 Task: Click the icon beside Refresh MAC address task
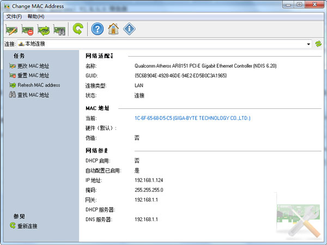(x=13, y=85)
